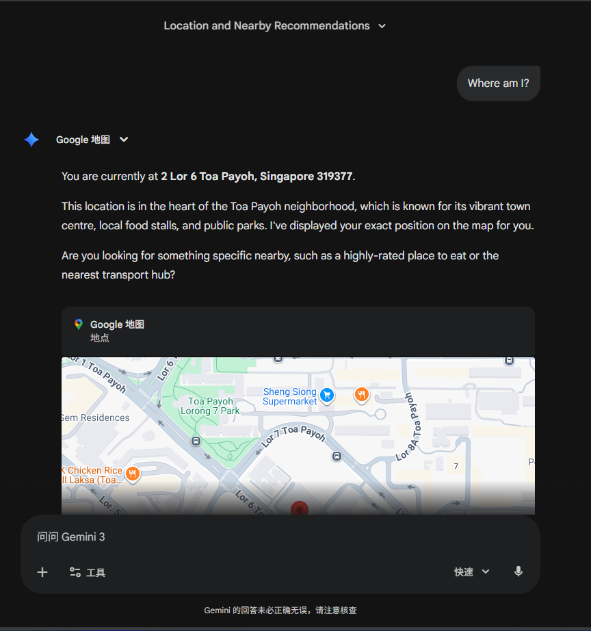Click the Google Maps logo in card header

(x=79, y=324)
